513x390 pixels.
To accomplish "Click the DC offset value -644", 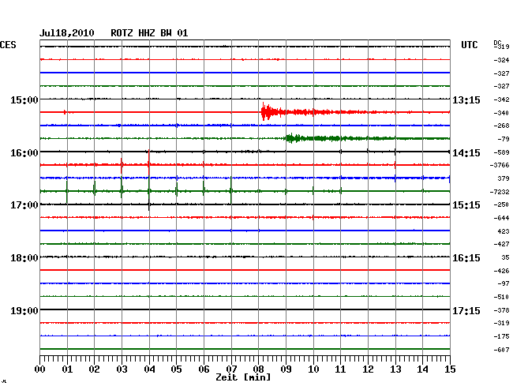I will tap(501, 218).
